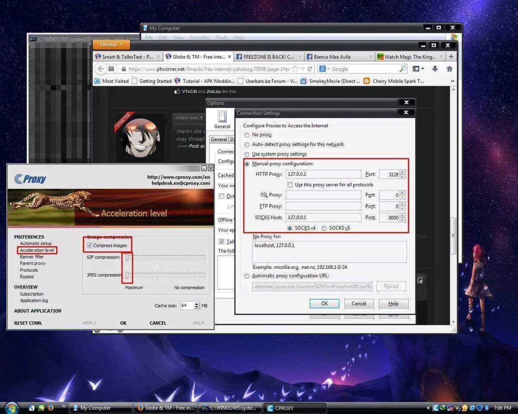Open Parent proxy preferences in CProxy

pos(32,263)
